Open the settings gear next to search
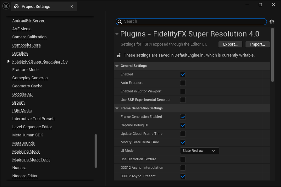The image size is (281, 187). (272, 22)
